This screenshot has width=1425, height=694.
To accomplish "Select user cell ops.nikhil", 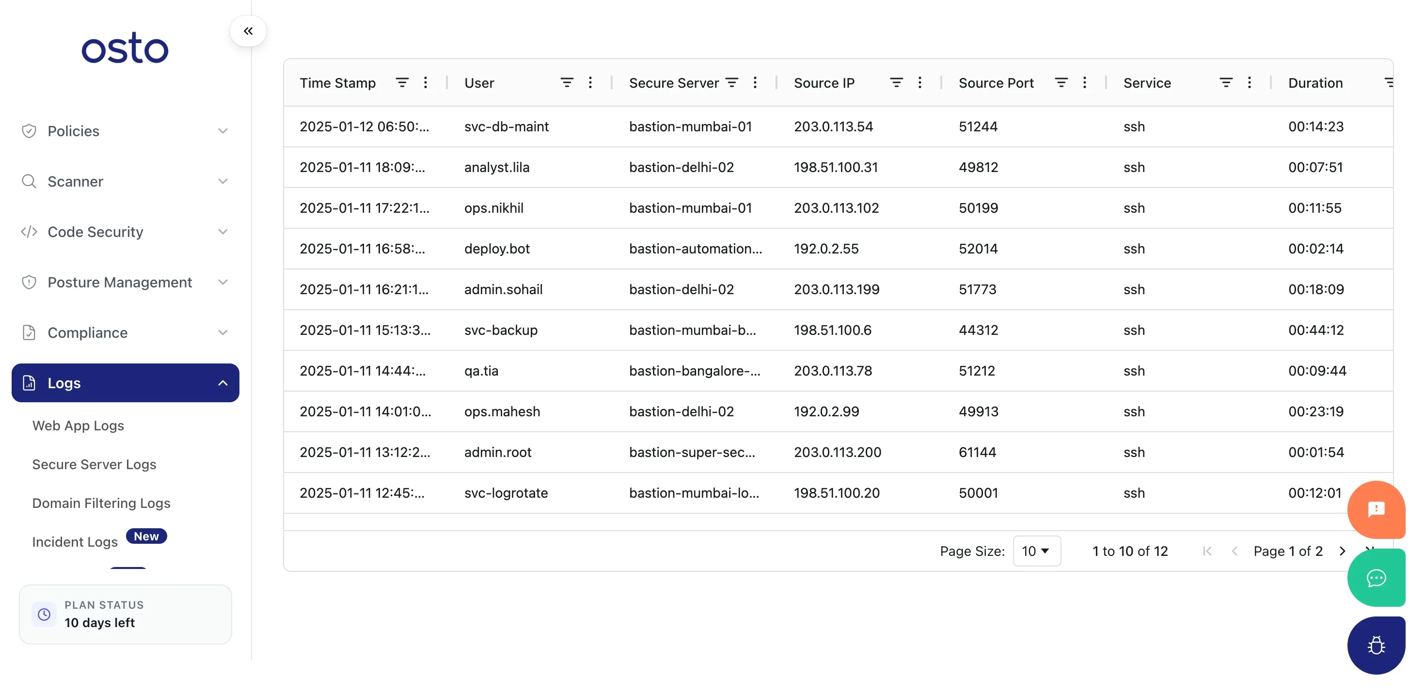I will coord(493,208).
